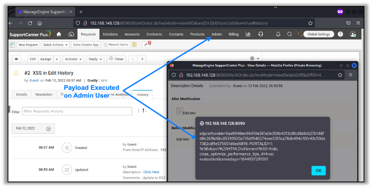The image size is (372, 188).
Task: Show previous request arrow
Action: click(133, 59)
